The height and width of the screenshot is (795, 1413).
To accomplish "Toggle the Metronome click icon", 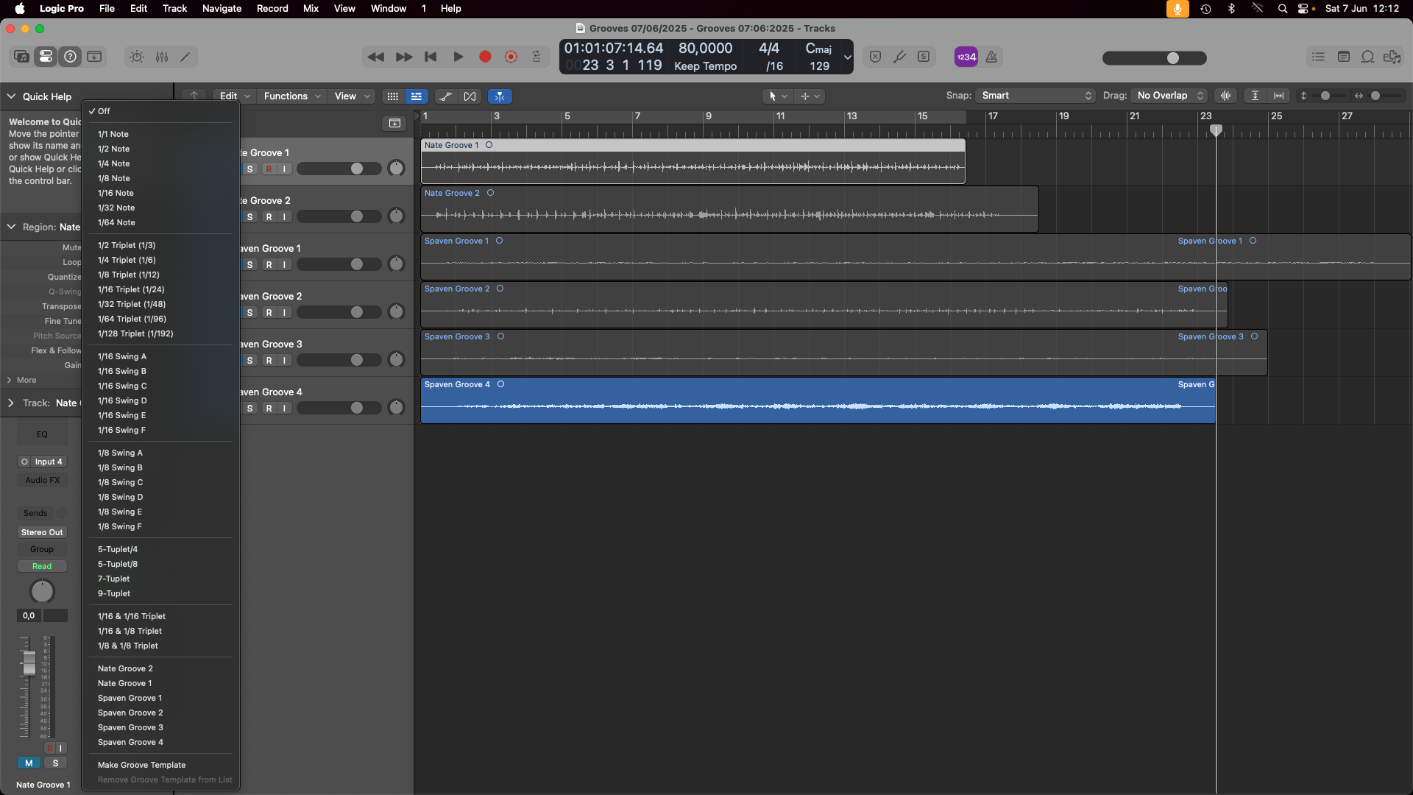I will [991, 57].
